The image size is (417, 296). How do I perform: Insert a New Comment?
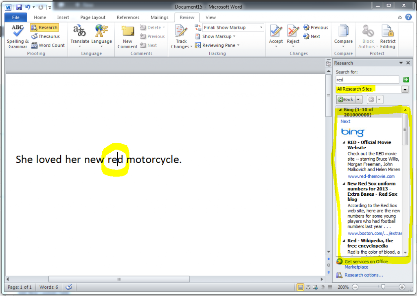click(127, 36)
